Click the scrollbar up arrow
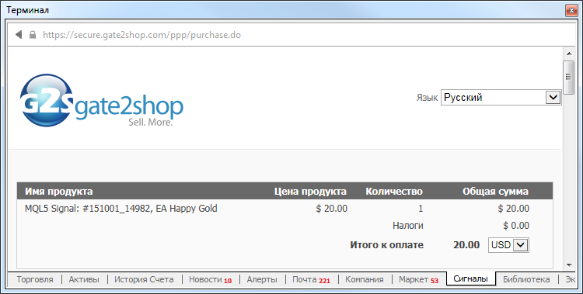 coord(568,54)
